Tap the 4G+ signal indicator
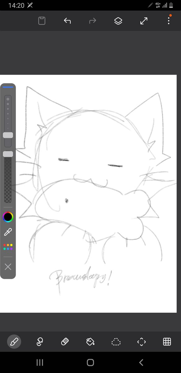The width and height of the screenshot is (181, 373). [158, 5]
